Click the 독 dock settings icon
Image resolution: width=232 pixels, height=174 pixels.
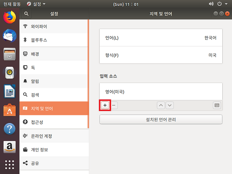pyautogui.click(x=25, y=67)
